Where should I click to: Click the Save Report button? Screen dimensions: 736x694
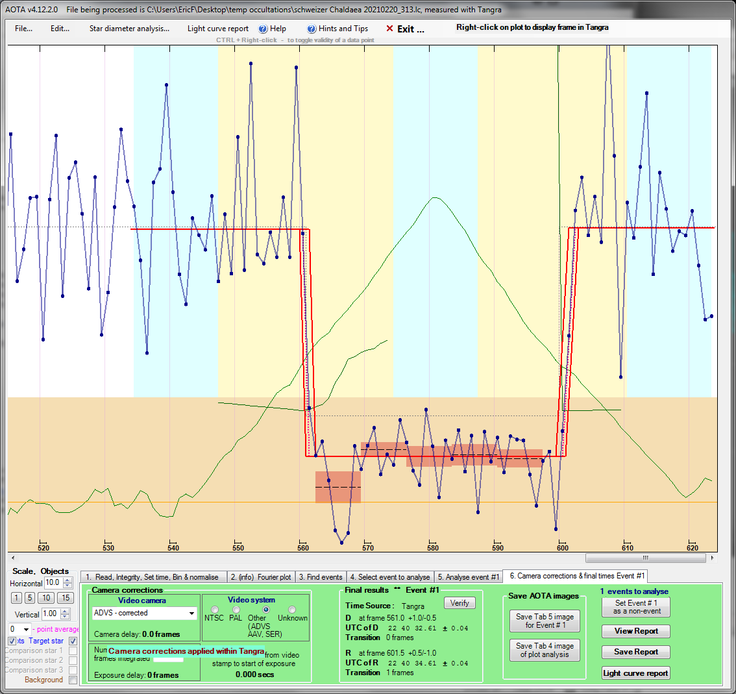point(635,652)
